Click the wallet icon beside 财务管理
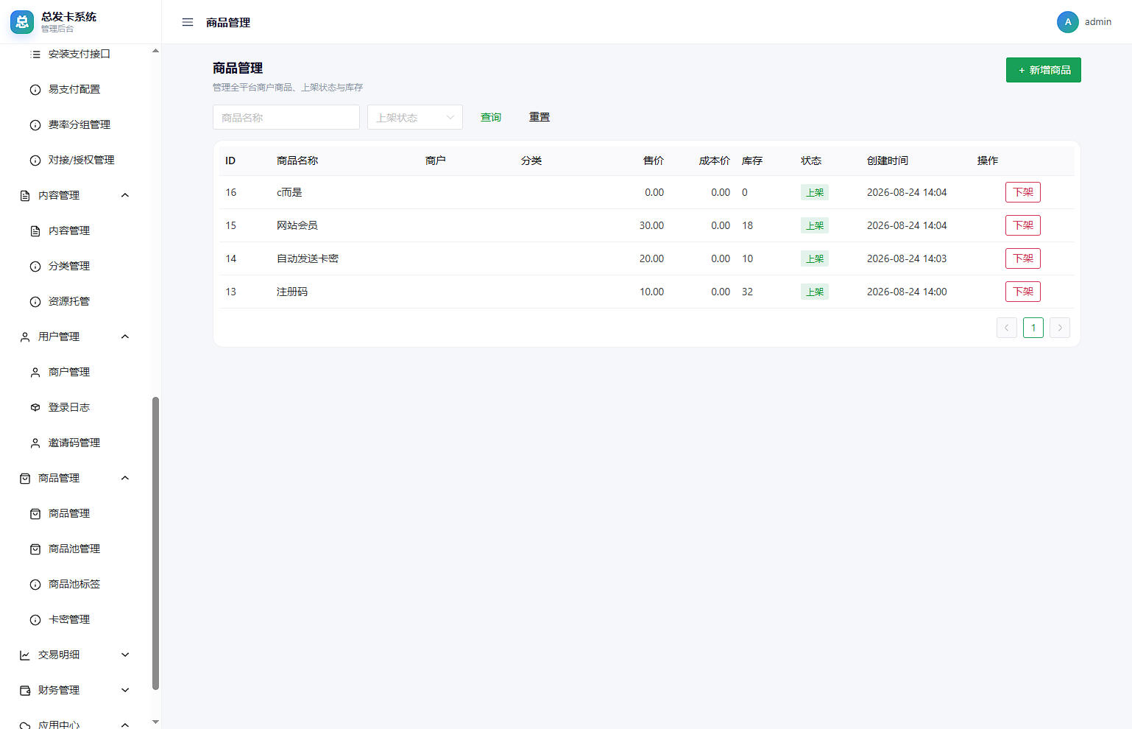This screenshot has width=1132, height=729. pos(25,690)
